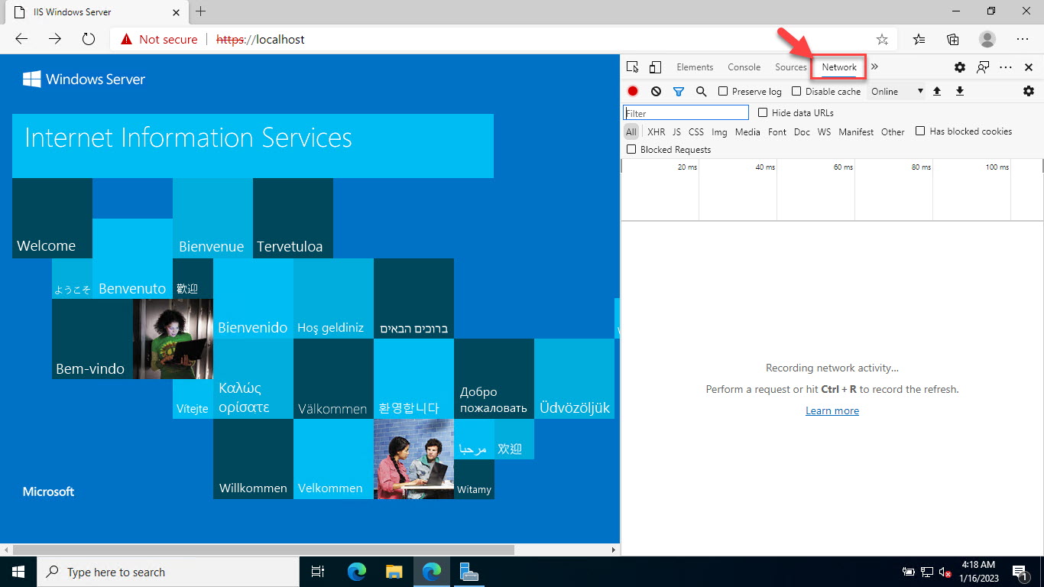Filter requests by WS
The width and height of the screenshot is (1044, 587).
click(824, 131)
